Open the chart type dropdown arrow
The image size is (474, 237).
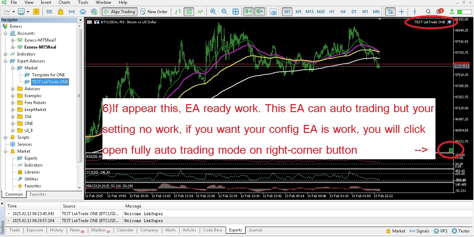click(x=14, y=12)
